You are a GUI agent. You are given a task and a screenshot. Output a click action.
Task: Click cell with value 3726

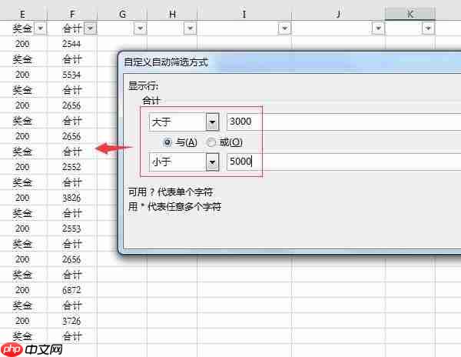pos(72,321)
